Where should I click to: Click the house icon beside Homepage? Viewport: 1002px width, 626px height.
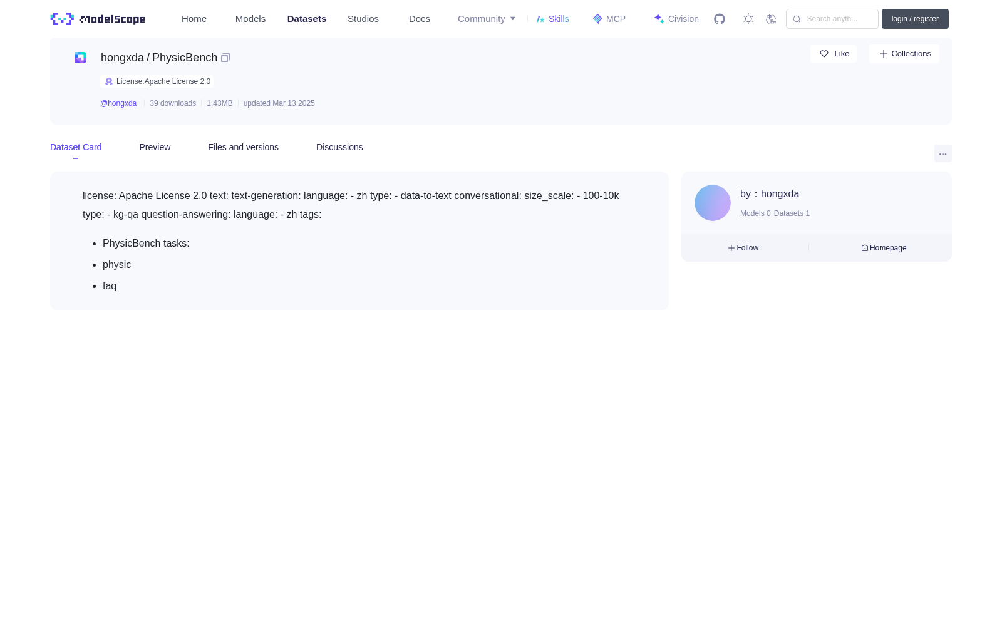click(x=865, y=248)
